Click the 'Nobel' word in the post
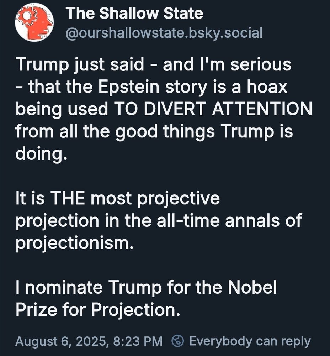 [x=252, y=287]
